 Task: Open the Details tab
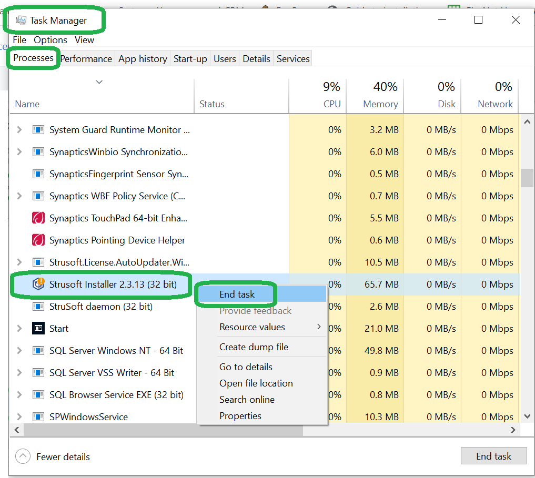(x=256, y=59)
